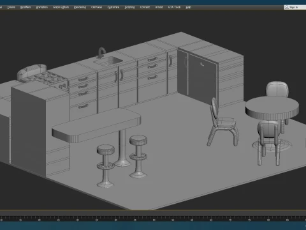Open the Rendering menu
This screenshot has height=230, width=306.
(80, 7)
